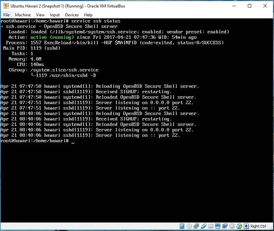Close the VirtualBox VM window
Image resolution: width=274 pixels, height=231 pixels.
coord(265,6)
